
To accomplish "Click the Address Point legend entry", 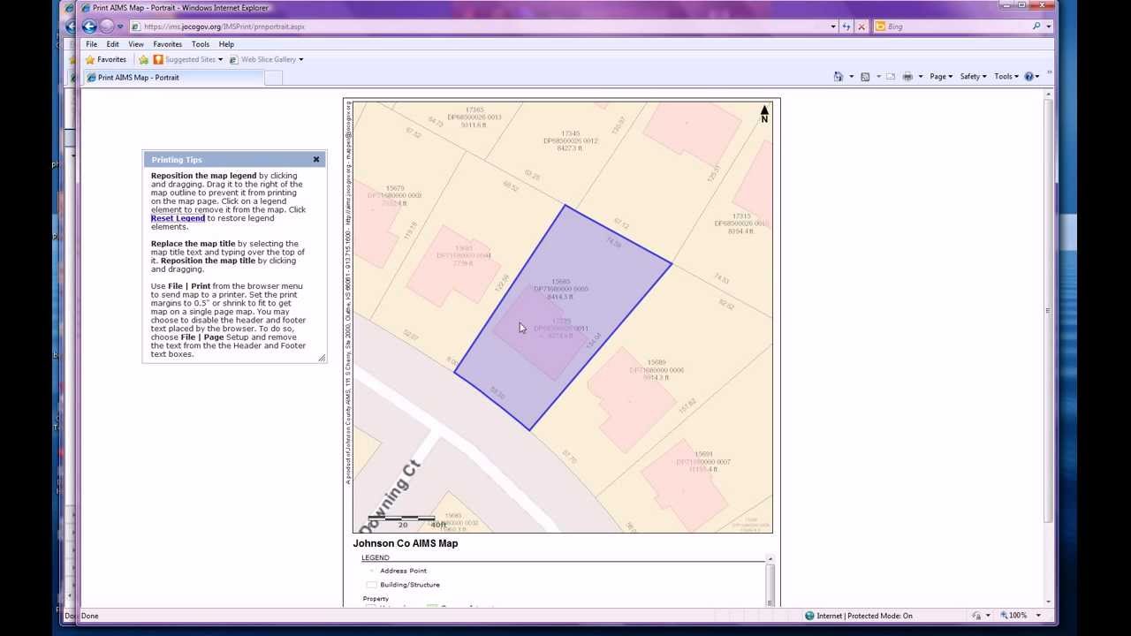I will (403, 571).
